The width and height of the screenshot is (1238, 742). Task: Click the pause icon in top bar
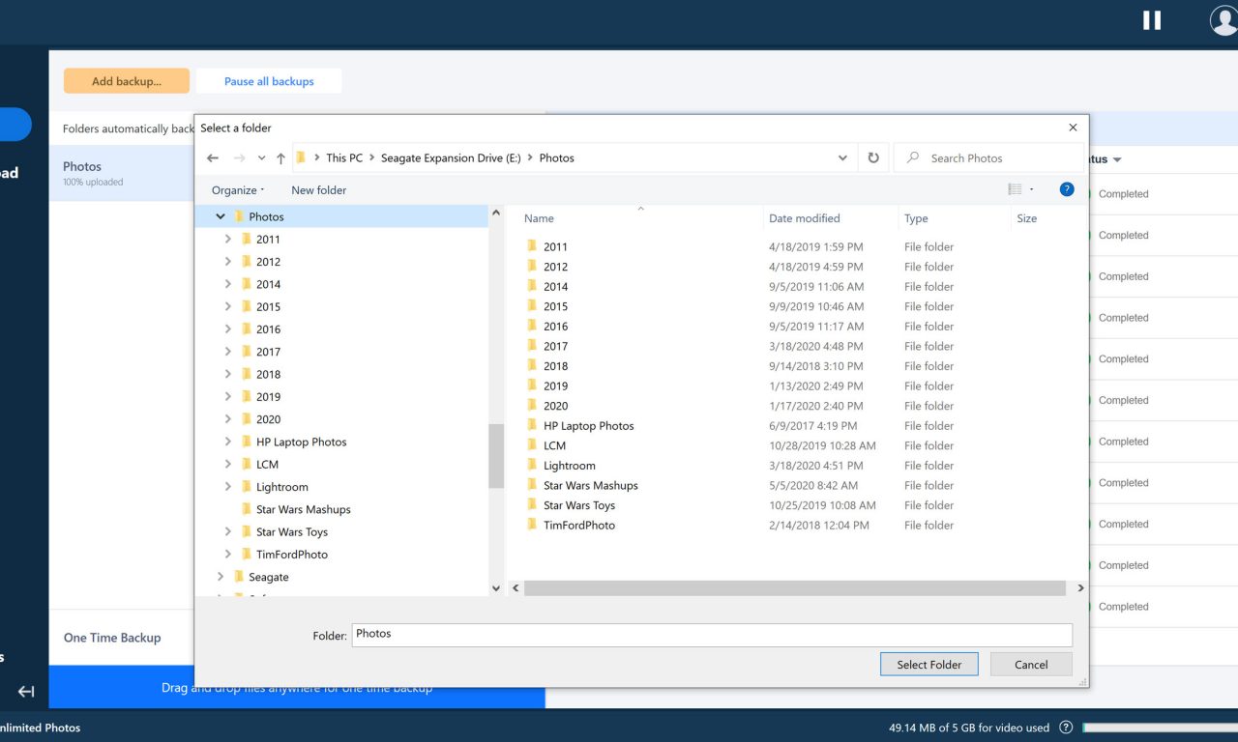pyautogui.click(x=1151, y=20)
